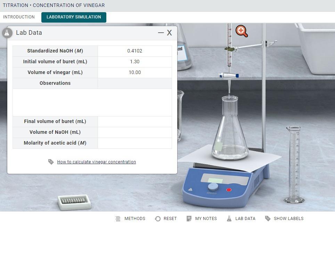Open MY NOTES using the notepad icon
Screen dimensions: 335x277
[189, 218]
